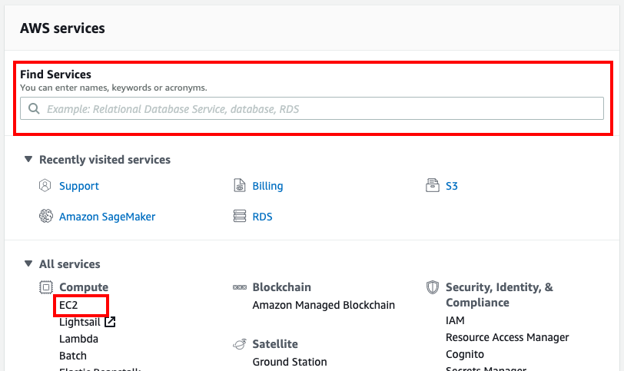
Task: Open the Support link
Action: point(79,186)
